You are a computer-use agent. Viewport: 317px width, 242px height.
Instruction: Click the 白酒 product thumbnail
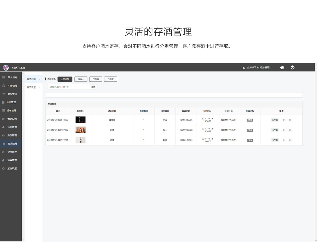[x=81, y=130]
